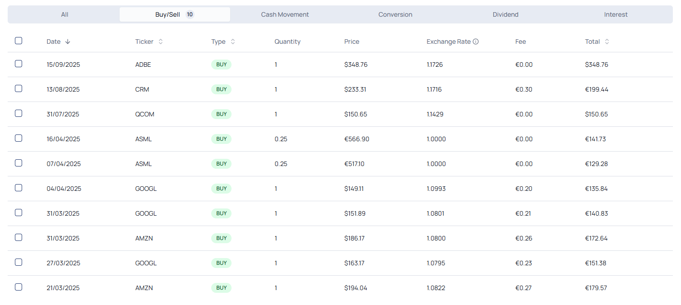Screen dimensions: 681x305
Task: Click the ADBE ticker cell
Action: [x=143, y=65]
